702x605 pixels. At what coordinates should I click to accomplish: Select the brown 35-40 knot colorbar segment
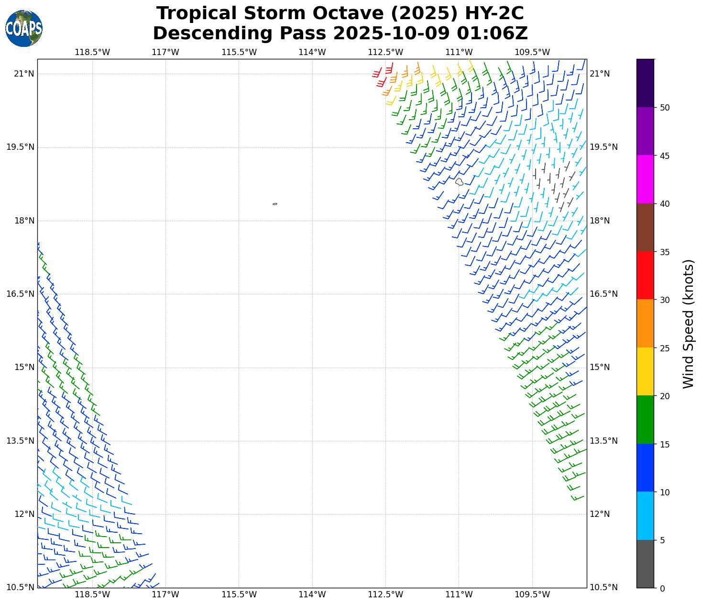click(x=645, y=228)
